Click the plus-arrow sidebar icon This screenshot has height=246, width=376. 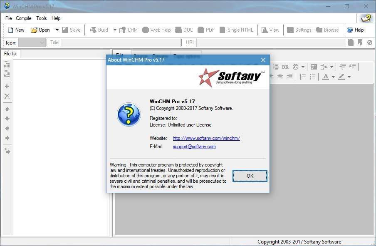tap(7, 151)
